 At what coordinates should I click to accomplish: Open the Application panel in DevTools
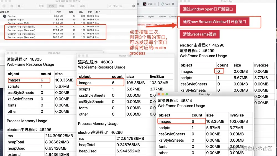pyautogui.click(x=173, y=17)
